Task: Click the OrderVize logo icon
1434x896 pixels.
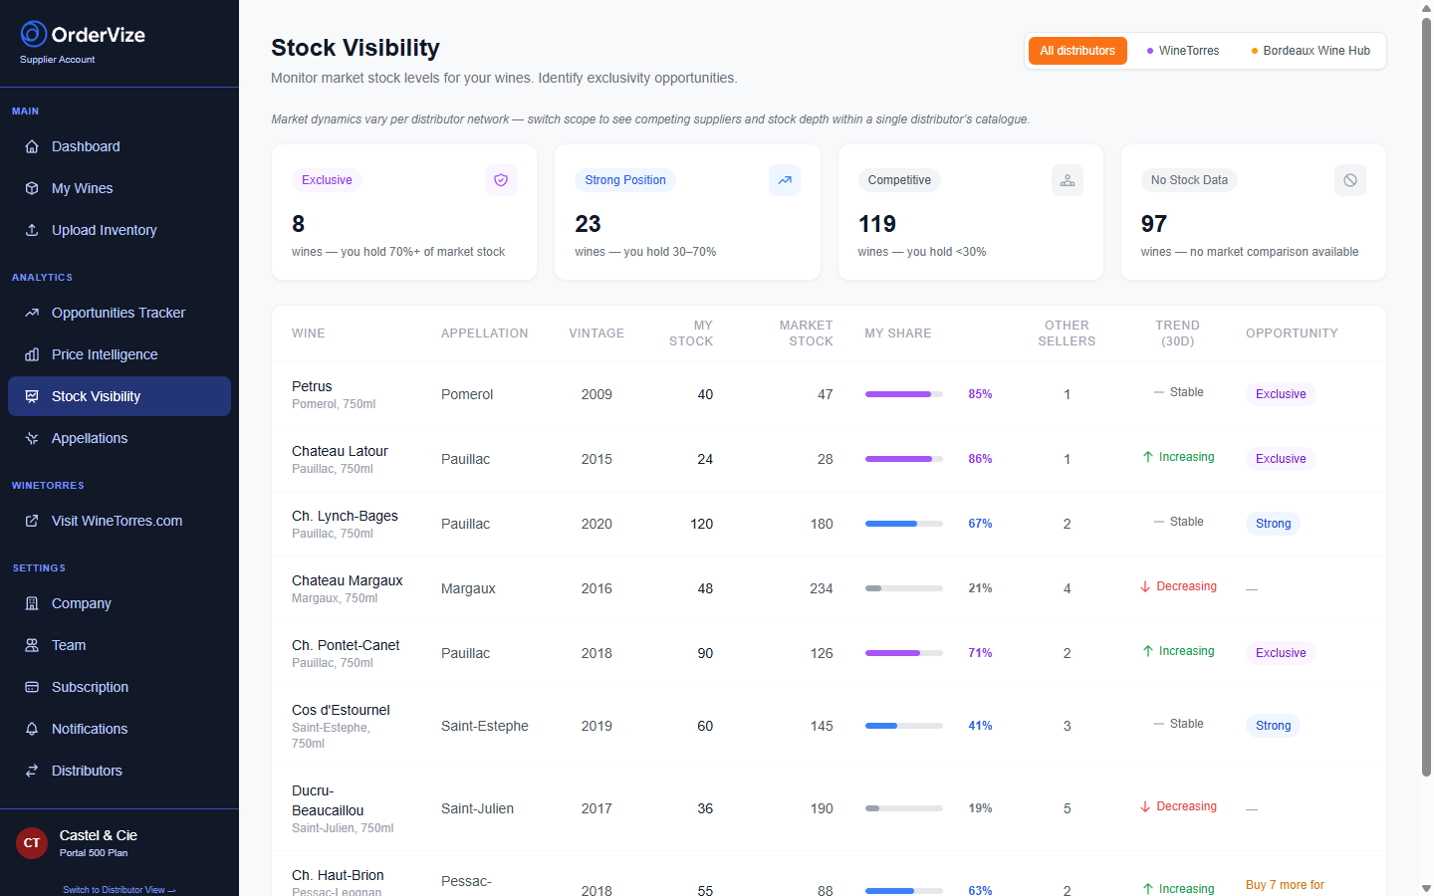Action: coord(34,34)
